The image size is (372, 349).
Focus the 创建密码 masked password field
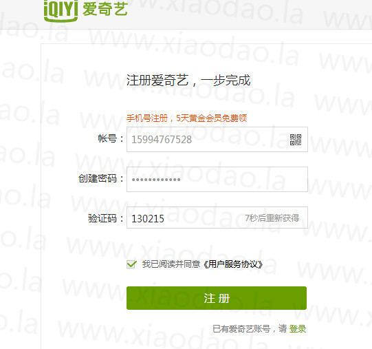(217, 179)
